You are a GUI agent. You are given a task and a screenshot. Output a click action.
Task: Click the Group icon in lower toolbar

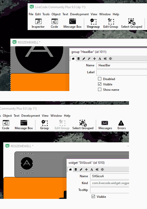point(44,125)
